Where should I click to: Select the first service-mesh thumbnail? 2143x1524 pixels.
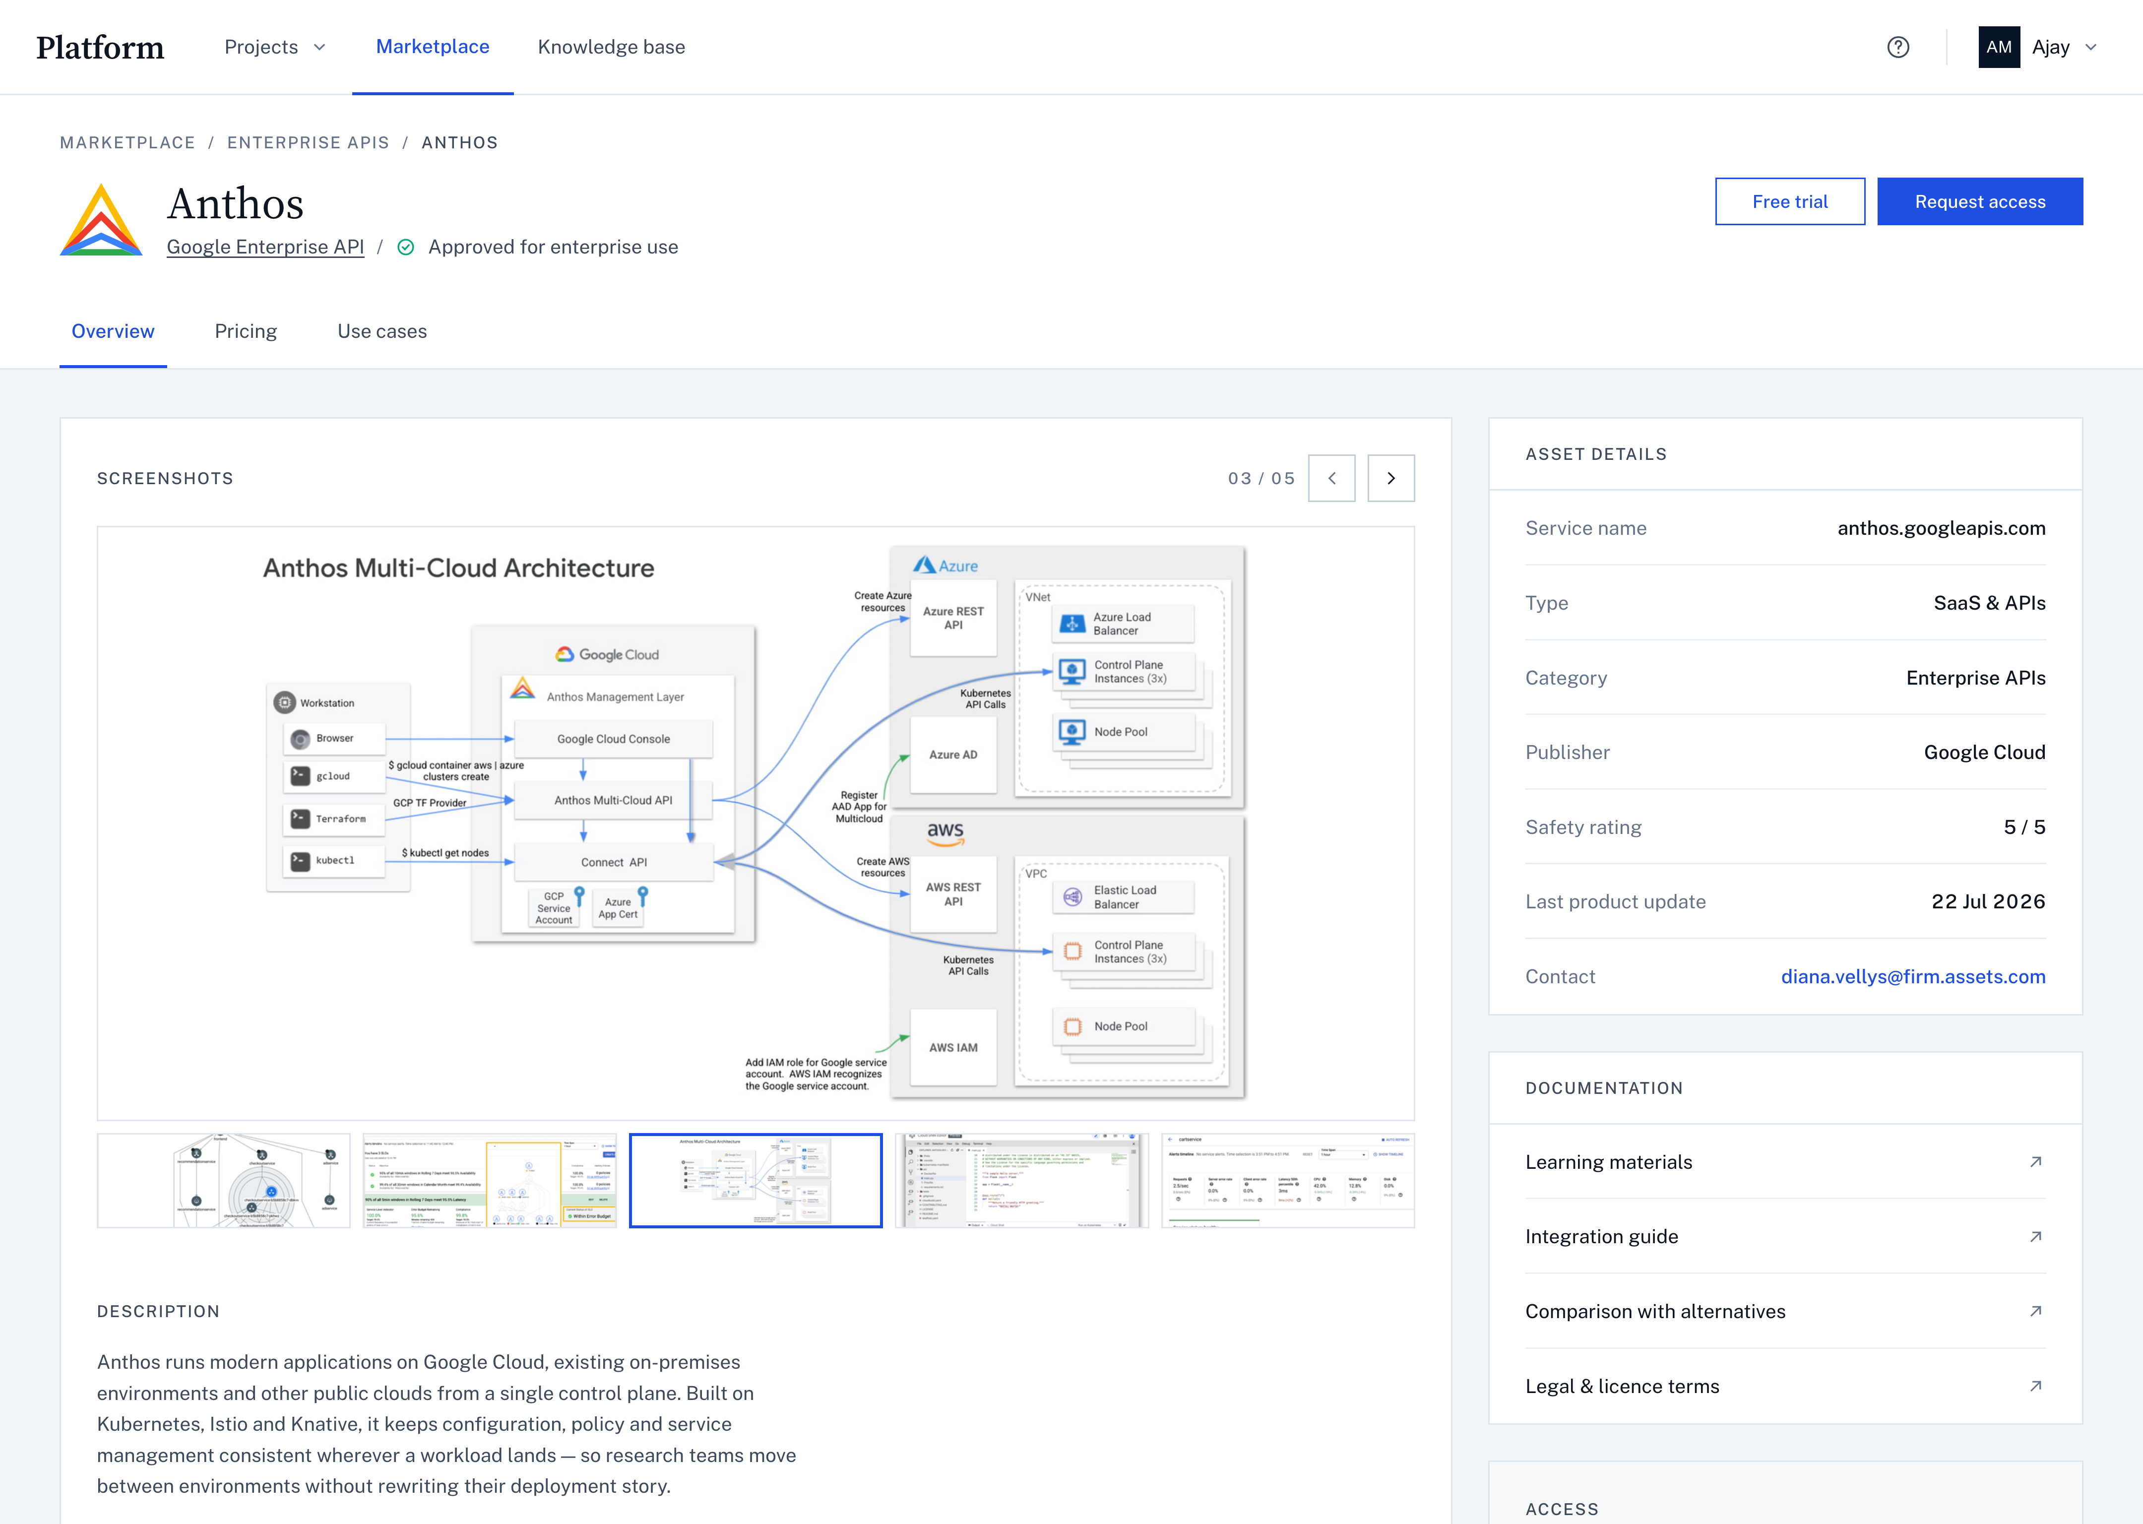click(x=223, y=1181)
